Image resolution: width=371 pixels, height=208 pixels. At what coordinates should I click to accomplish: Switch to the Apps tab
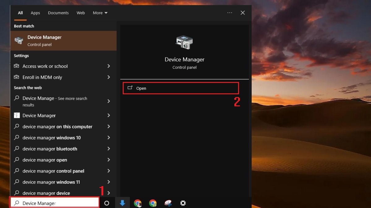35,13
